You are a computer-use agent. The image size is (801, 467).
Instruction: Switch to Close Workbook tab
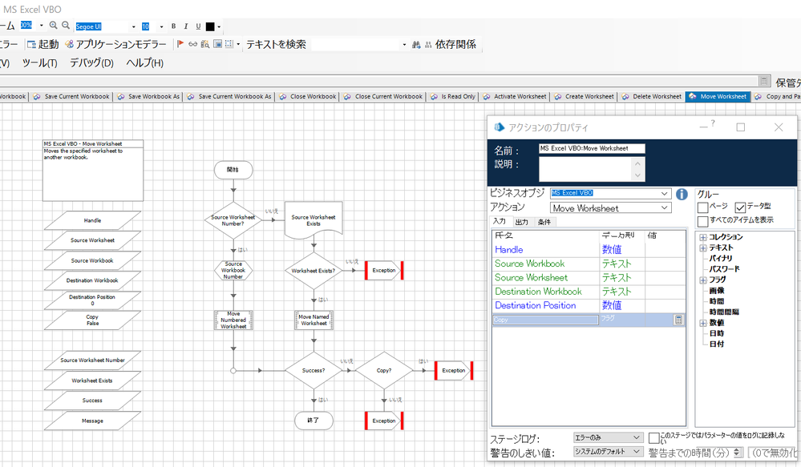click(308, 96)
